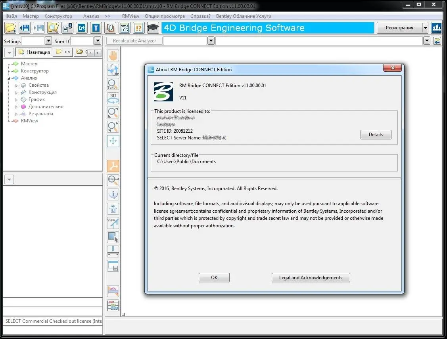Click the cross-section arrow icon below info
This screenshot has height=339, width=447.
[x=113, y=209]
